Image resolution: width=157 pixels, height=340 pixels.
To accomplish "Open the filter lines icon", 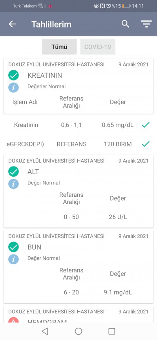I will 146,24.
